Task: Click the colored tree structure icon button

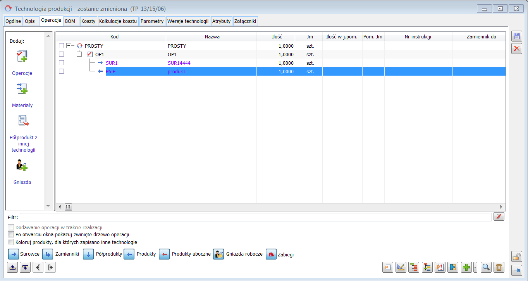Action: [427, 267]
